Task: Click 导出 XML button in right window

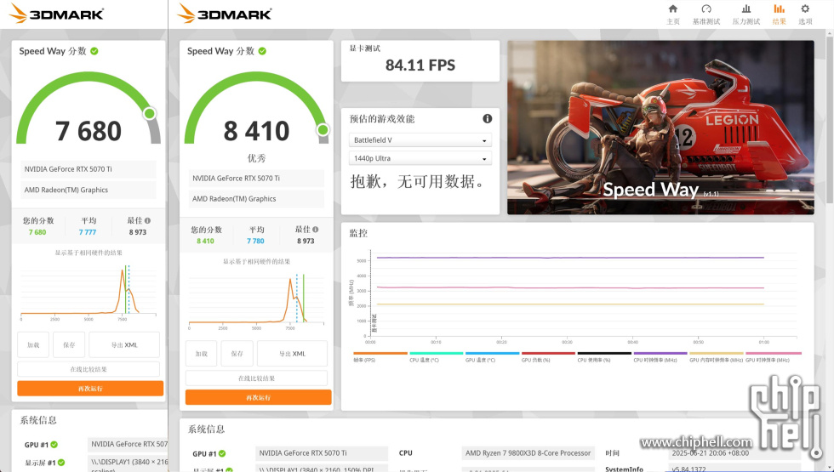Action: coord(292,354)
